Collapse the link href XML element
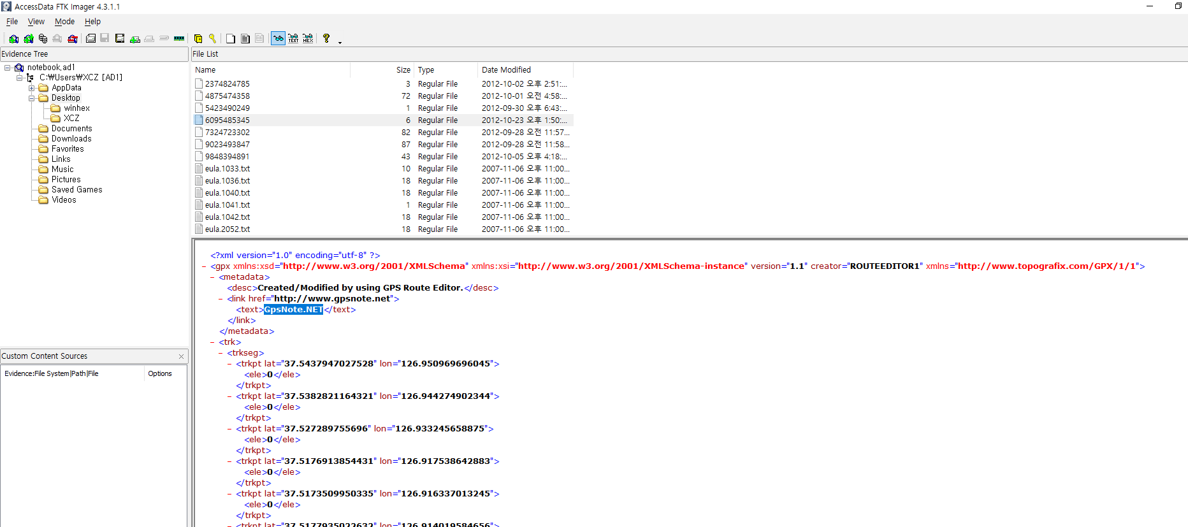Viewport: 1188px width, 527px height. pyautogui.click(x=221, y=299)
